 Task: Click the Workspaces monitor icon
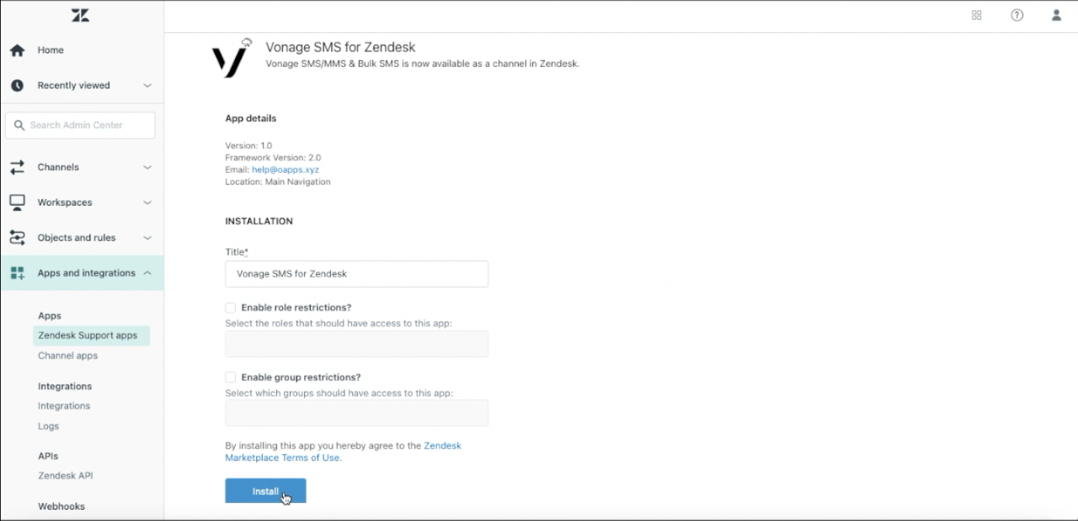pyautogui.click(x=17, y=202)
